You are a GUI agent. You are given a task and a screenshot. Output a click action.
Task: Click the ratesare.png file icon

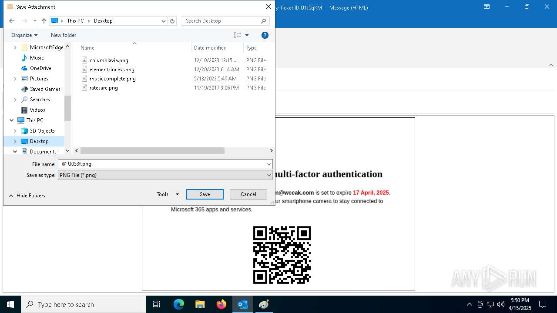click(84, 88)
